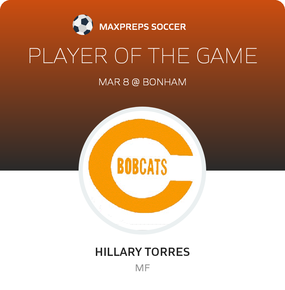The width and height of the screenshot is (285, 290).
Task: Click the word MAXPREPS in the header
Action: [124, 27]
